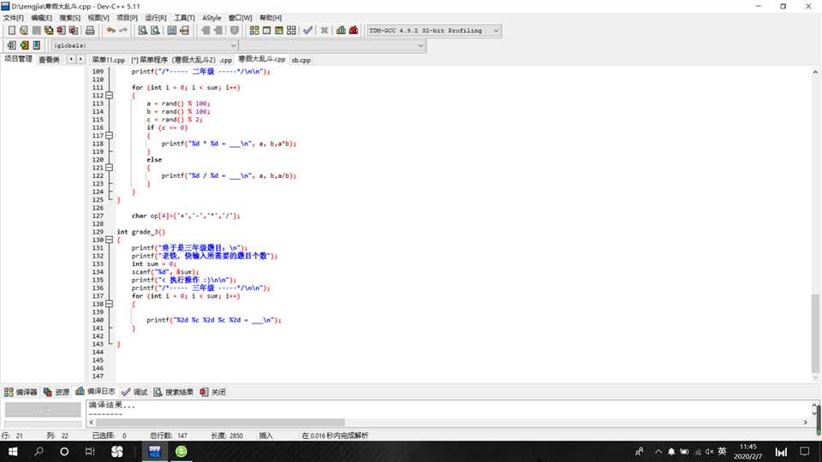Screen dimensions: 822x462
Task: Click the compile log horizontal scrollbar thumb
Action: [220, 422]
